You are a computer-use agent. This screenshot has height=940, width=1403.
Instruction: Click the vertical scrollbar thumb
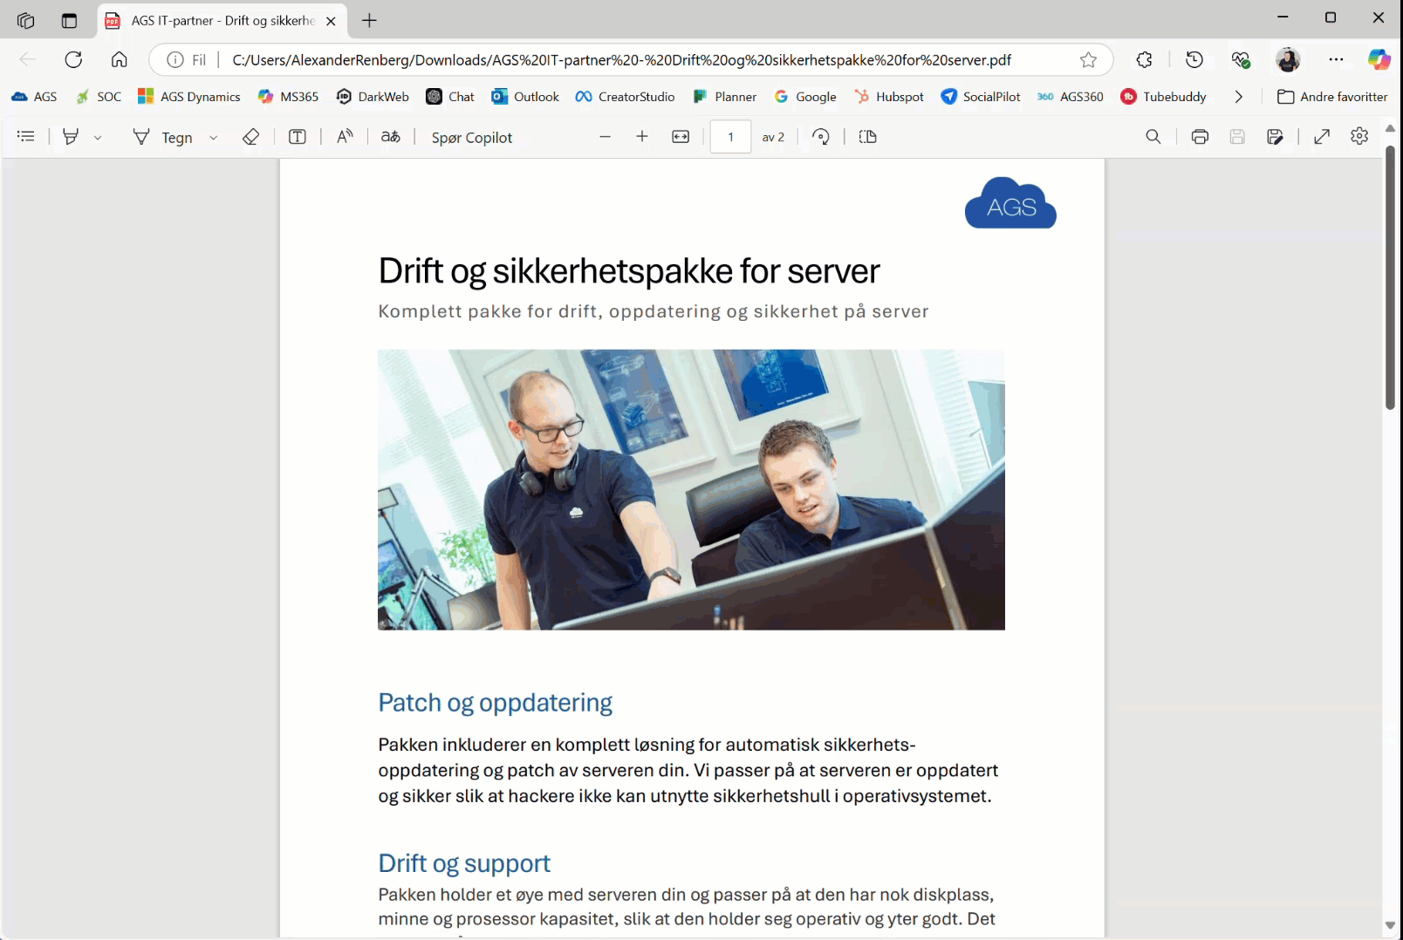[1390, 277]
